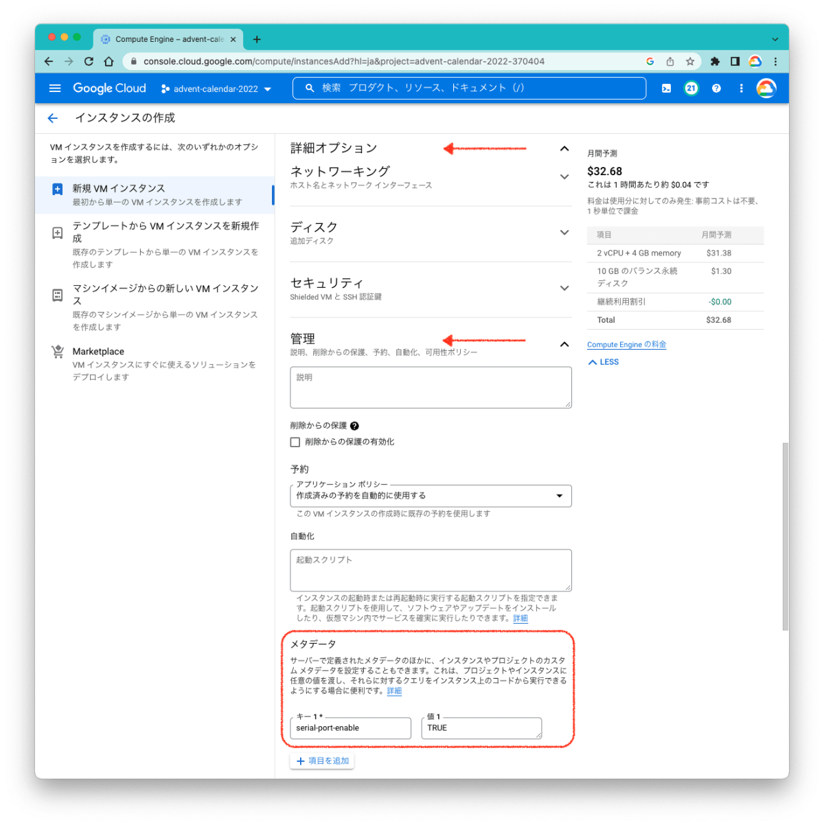This screenshot has height=825, width=824.
Task: Open the console three-dot settings menu
Action: click(x=741, y=88)
